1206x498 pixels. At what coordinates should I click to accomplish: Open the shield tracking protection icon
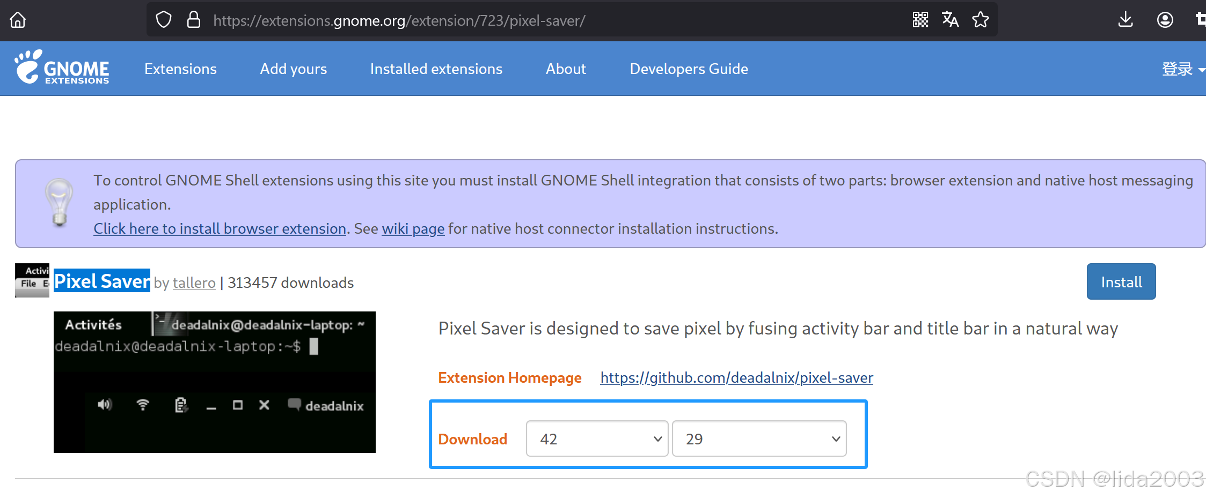pyautogui.click(x=164, y=20)
